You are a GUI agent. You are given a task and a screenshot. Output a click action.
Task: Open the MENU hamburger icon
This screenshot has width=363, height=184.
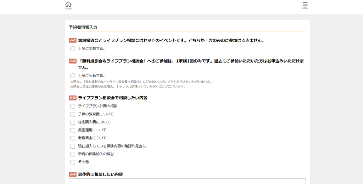(x=305, y=5)
